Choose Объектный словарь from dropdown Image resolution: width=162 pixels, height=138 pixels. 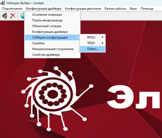pos(52,26)
